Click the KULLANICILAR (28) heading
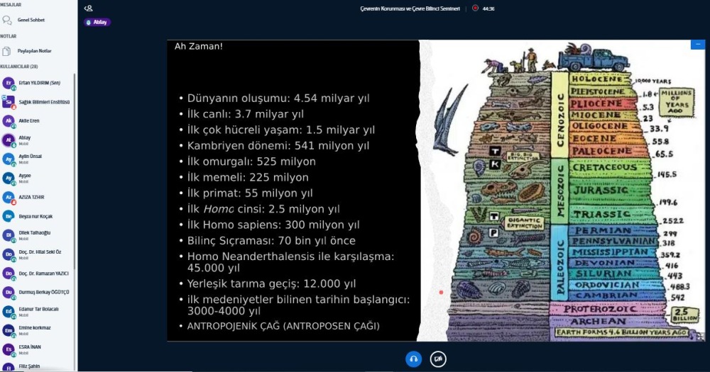The width and height of the screenshot is (710, 372). click(19, 67)
